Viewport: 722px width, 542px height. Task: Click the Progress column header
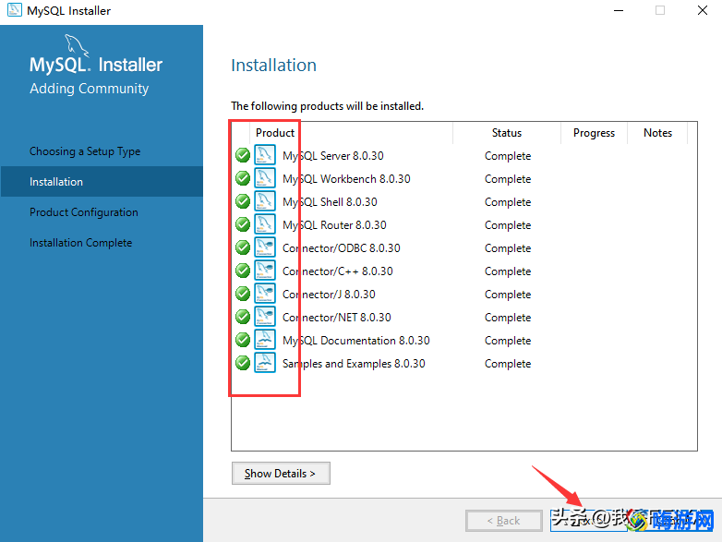594,133
